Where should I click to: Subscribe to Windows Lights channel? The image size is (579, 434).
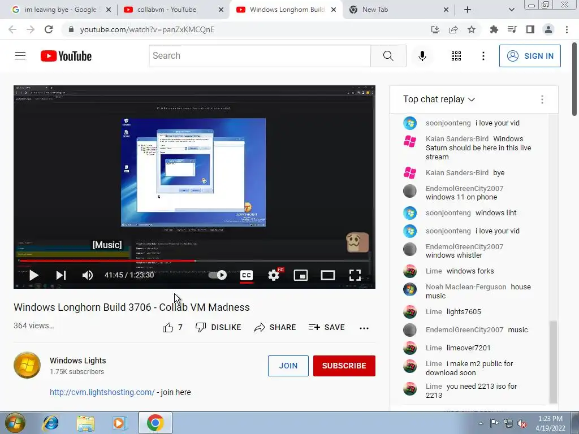(x=344, y=366)
